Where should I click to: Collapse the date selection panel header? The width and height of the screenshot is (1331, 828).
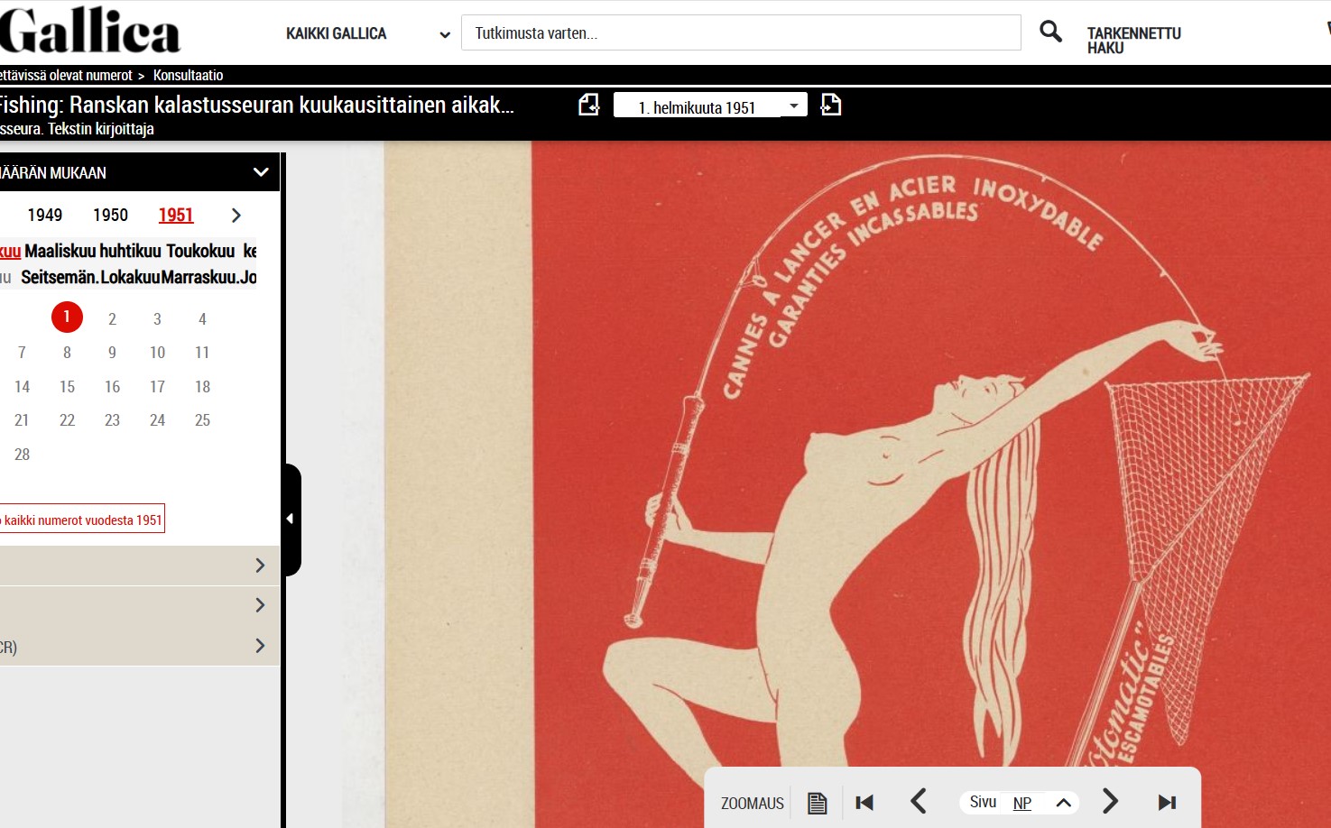tap(260, 172)
